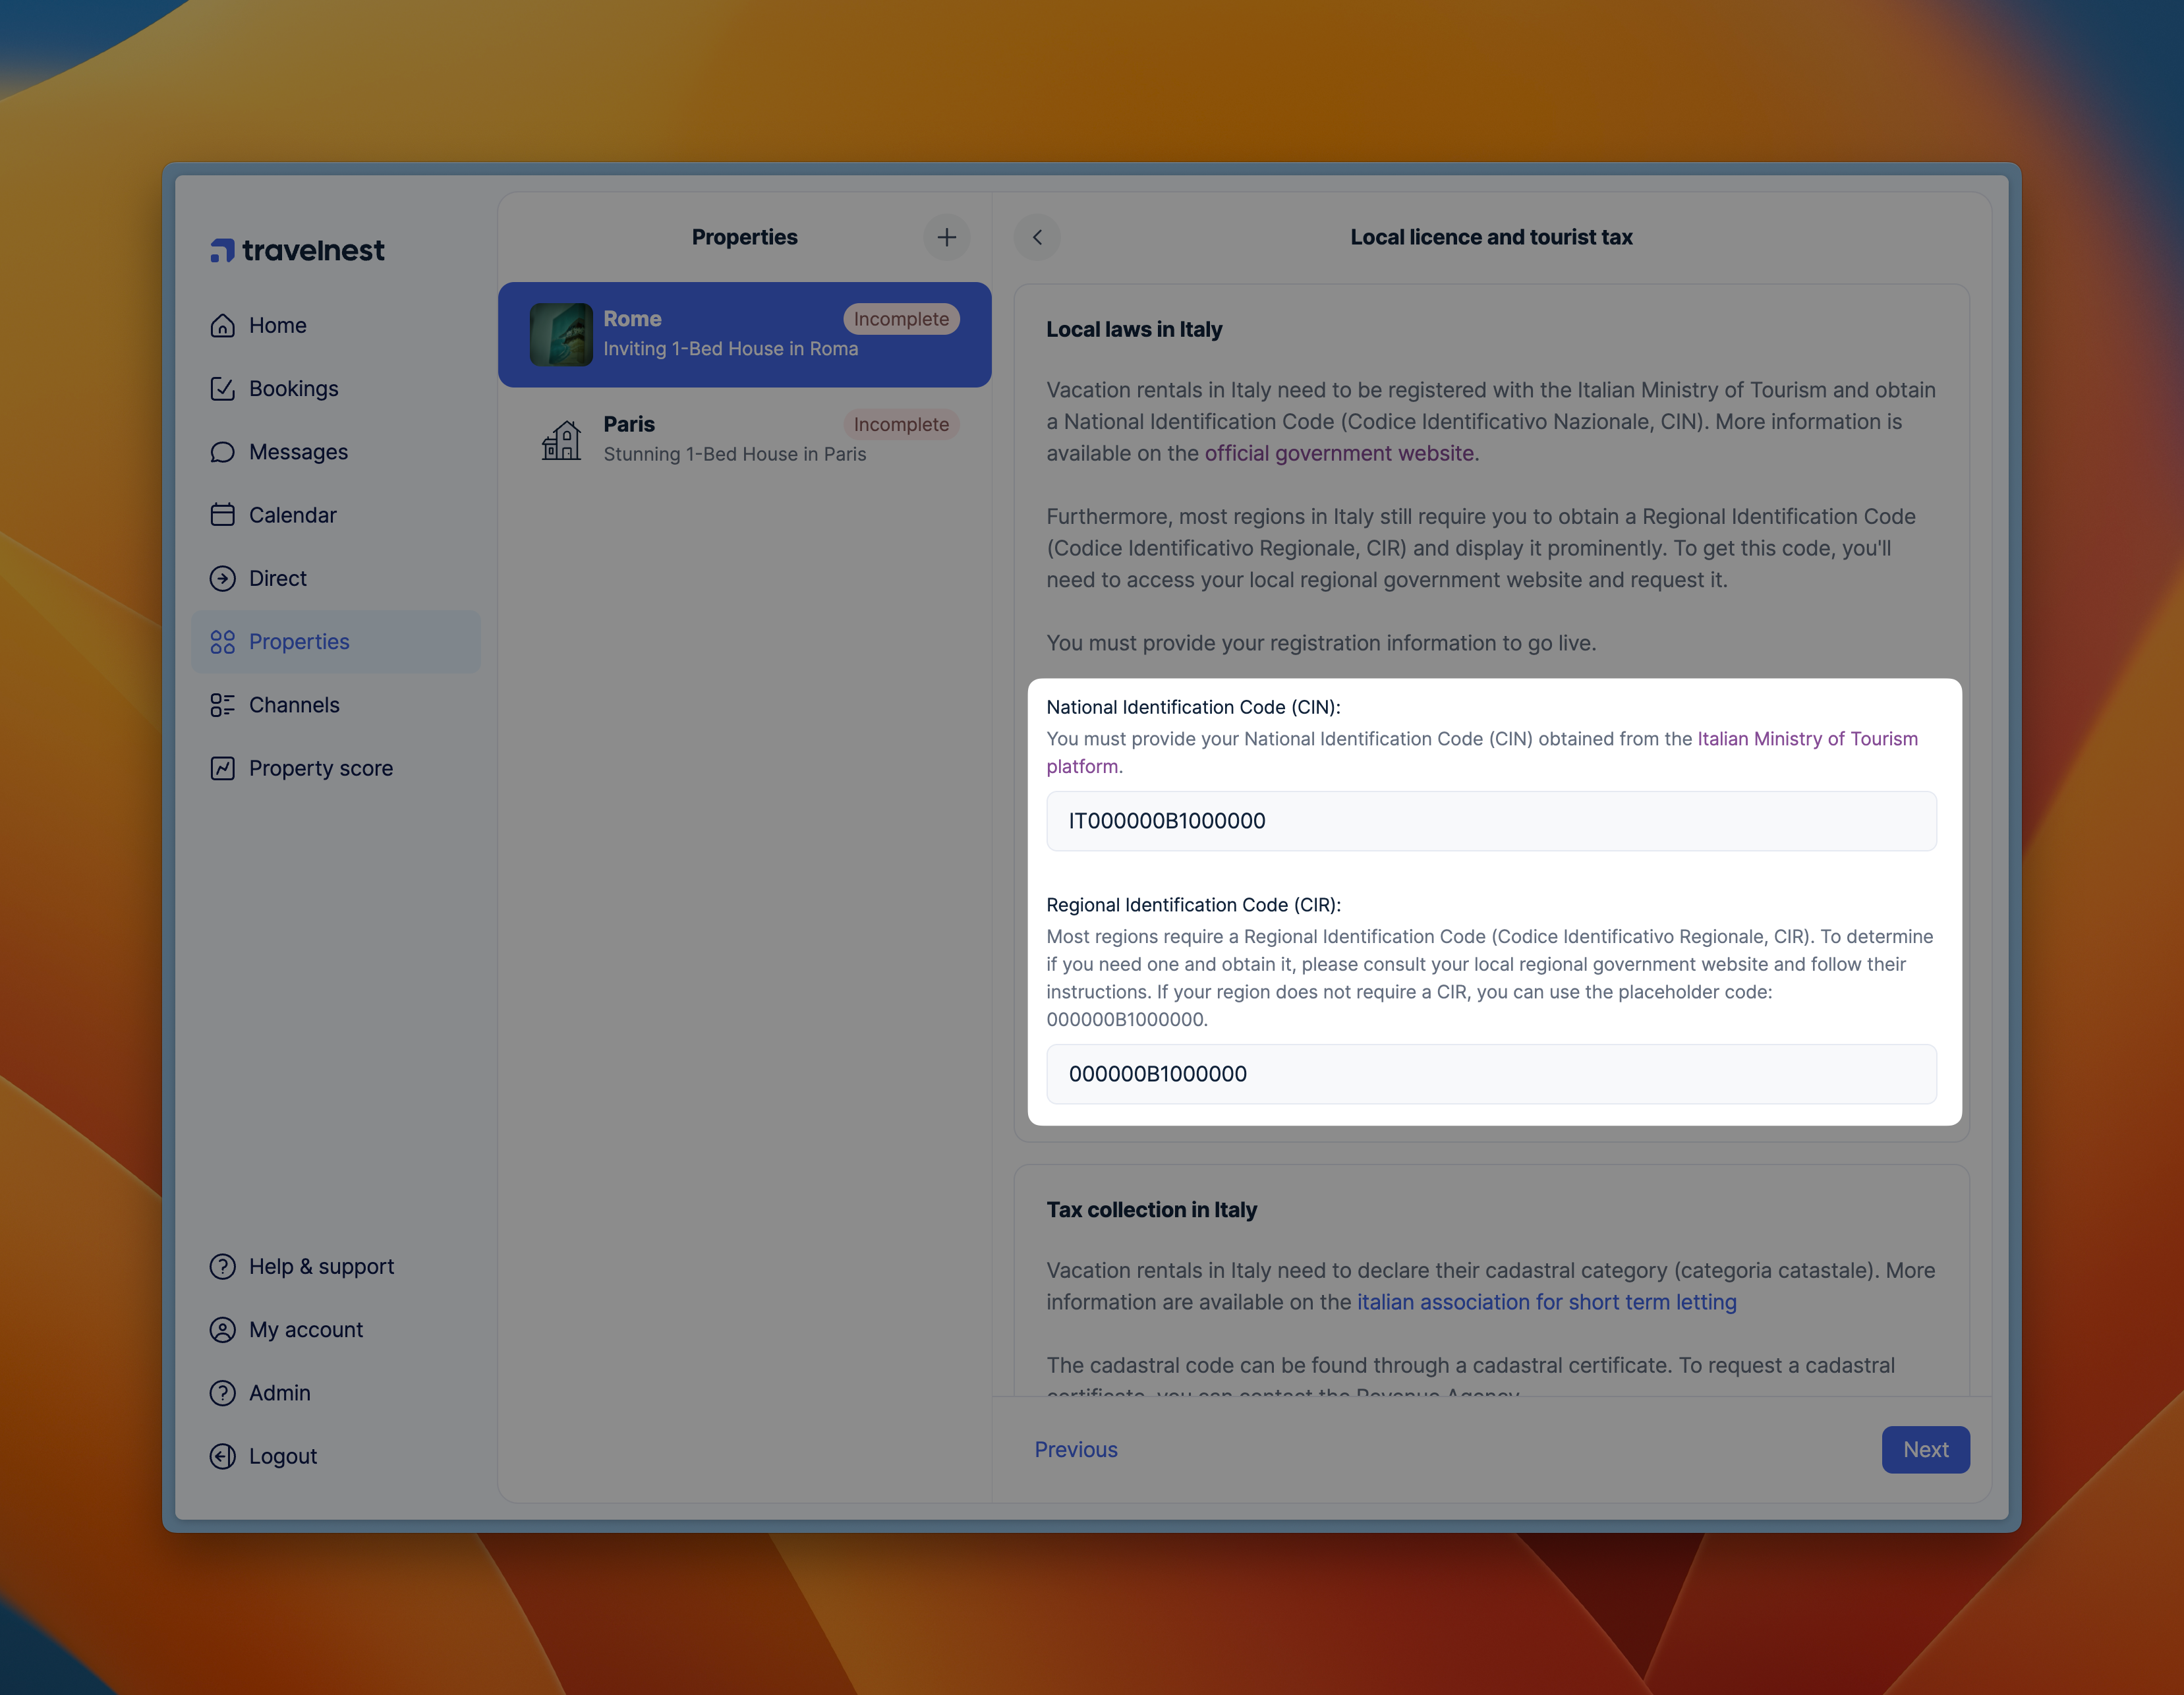Open the Calendar icon in sidebar
This screenshot has width=2184, height=1695.
[222, 515]
